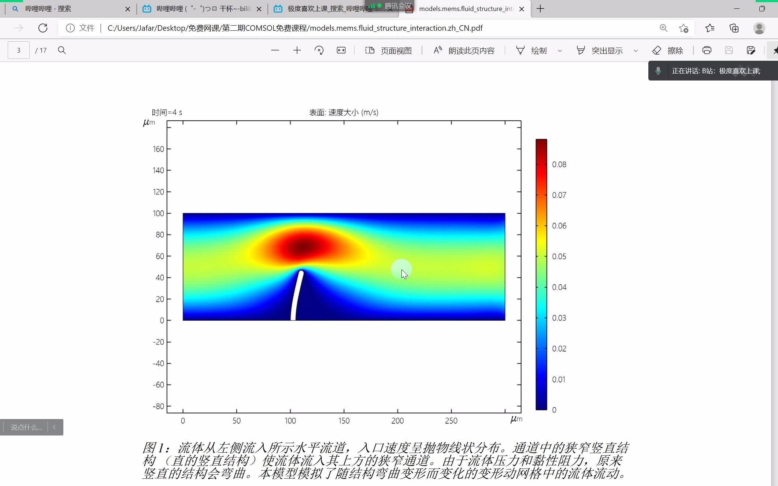The height and width of the screenshot is (486, 778).
Task: Click the fit to width icon
Action: pos(341,50)
